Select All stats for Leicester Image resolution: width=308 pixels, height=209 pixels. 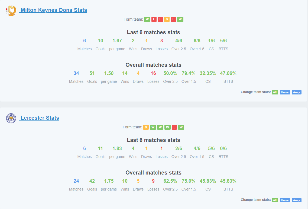coord(275,200)
